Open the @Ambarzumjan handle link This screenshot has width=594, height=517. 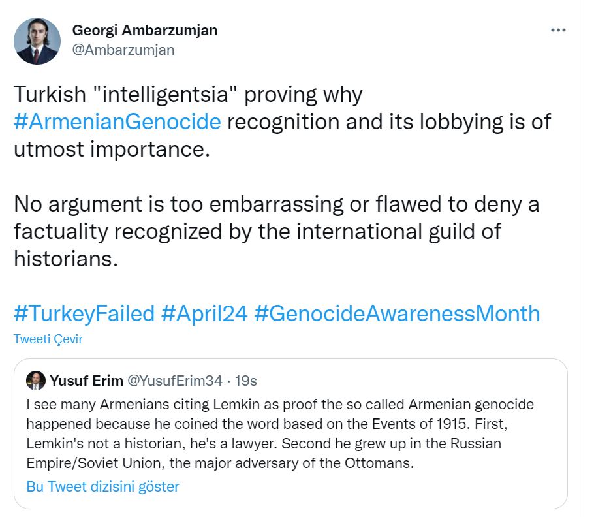[x=123, y=50]
